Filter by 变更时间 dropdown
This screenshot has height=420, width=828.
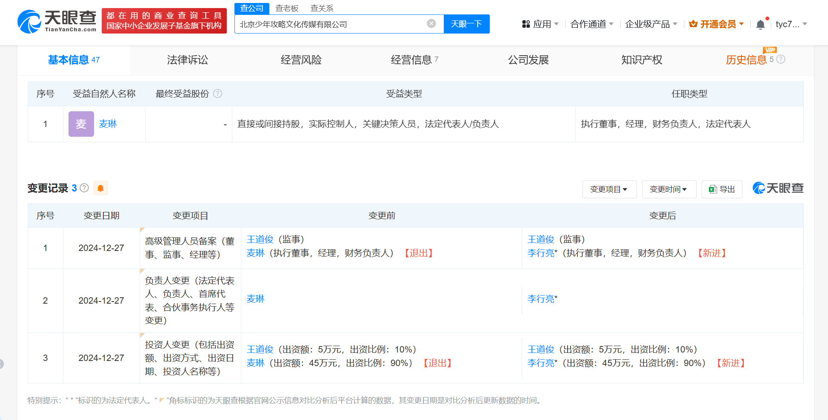tap(669, 189)
